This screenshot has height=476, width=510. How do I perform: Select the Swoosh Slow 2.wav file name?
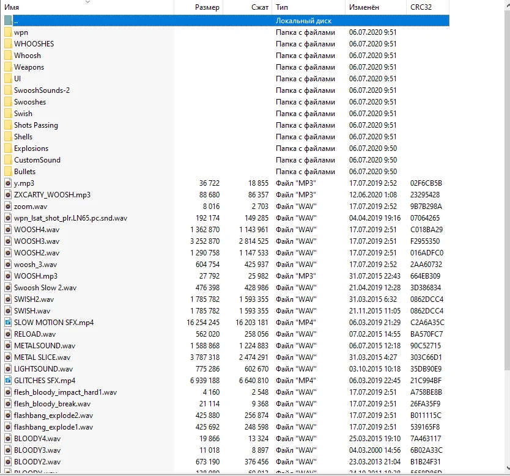point(45,288)
